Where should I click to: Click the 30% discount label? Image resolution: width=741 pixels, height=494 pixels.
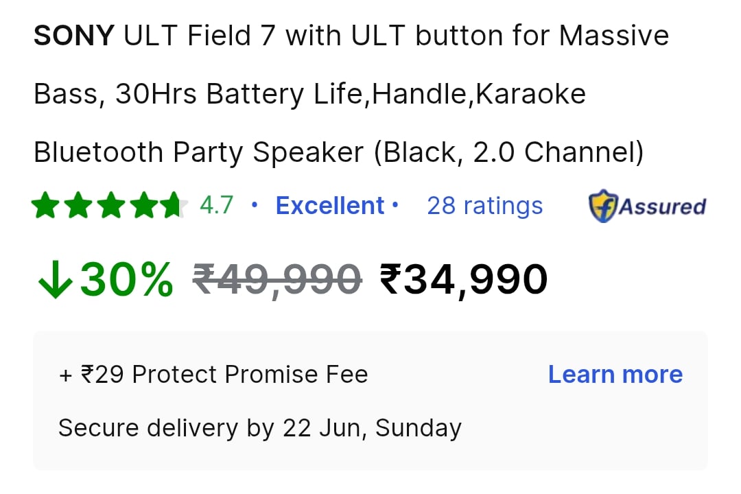(x=127, y=279)
